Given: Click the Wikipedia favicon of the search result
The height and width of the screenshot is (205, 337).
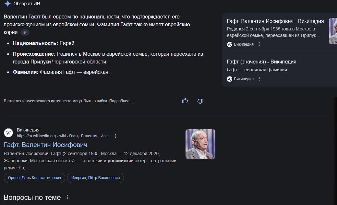Looking at the screenshot, I should coord(8,133).
